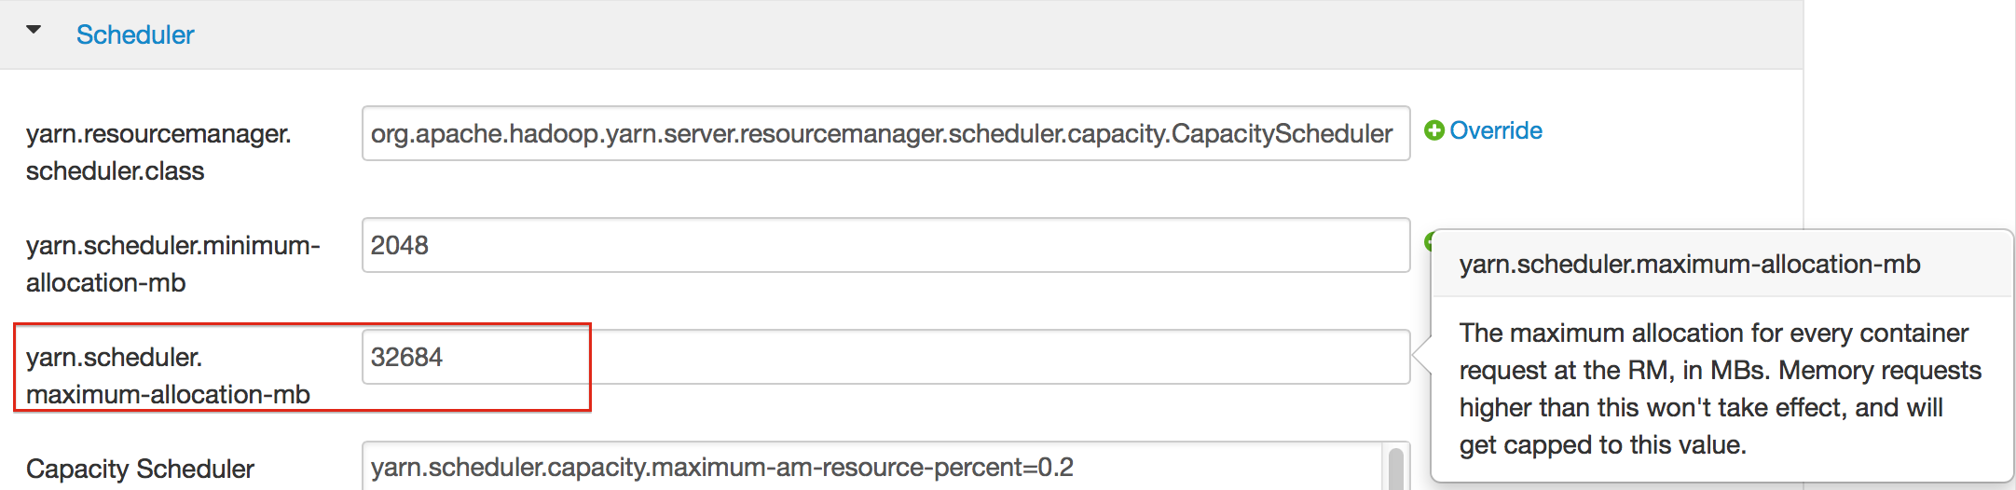Image resolution: width=2016 pixels, height=490 pixels.
Task: Click the Capacity Scheduler text area scrollbar
Action: [x=1395, y=469]
